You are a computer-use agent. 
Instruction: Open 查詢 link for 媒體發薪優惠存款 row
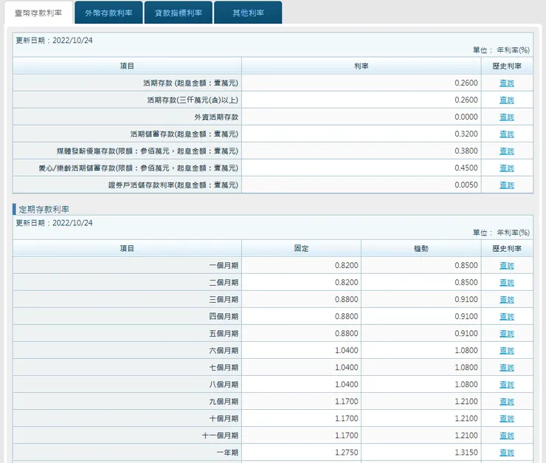coord(507,151)
